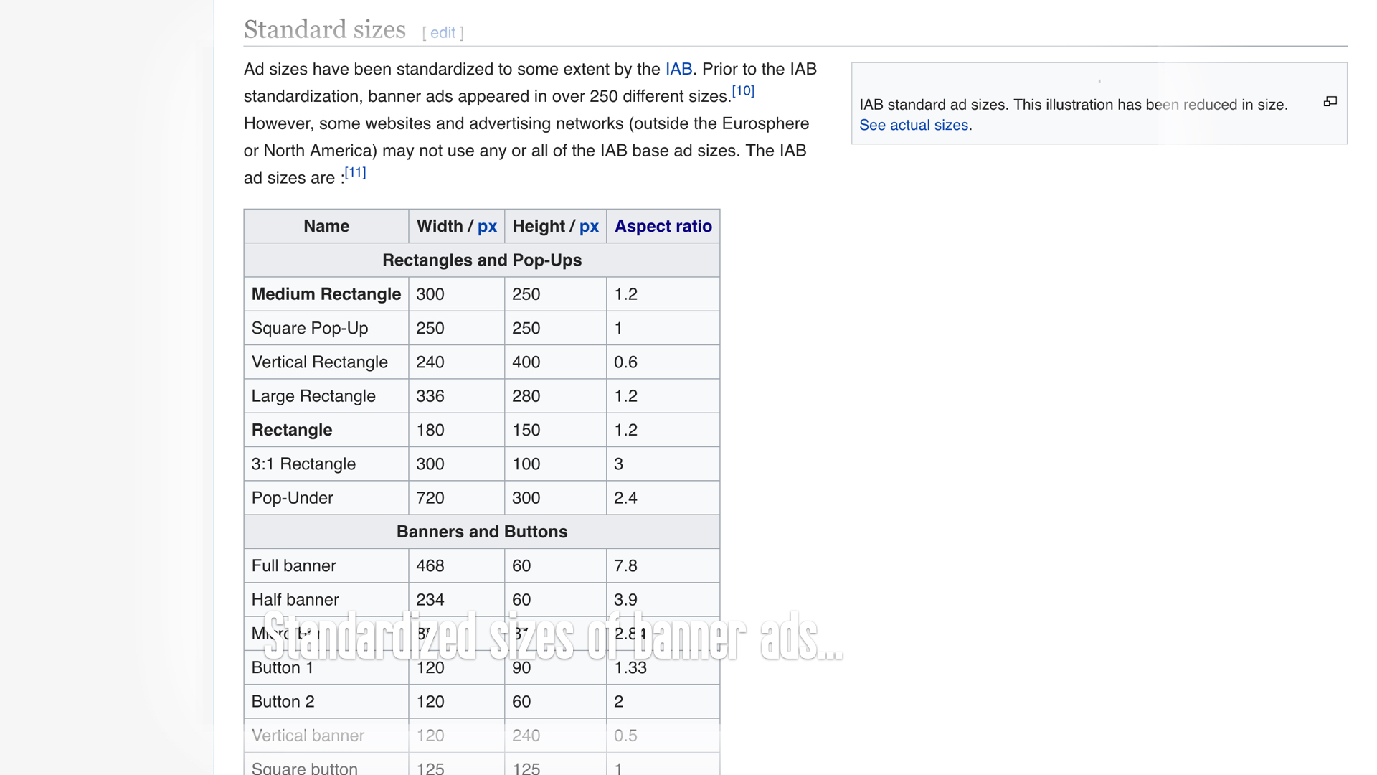Click the 3:1 Rectangle row name
This screenshot has height=775, width=1377.
pyautogui.click(x=303, y=464)
